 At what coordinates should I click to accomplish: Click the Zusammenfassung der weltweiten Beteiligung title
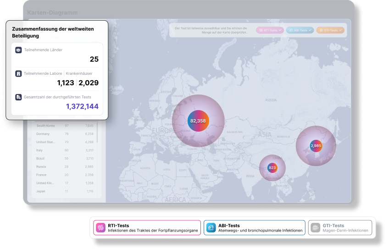(53, 33)
